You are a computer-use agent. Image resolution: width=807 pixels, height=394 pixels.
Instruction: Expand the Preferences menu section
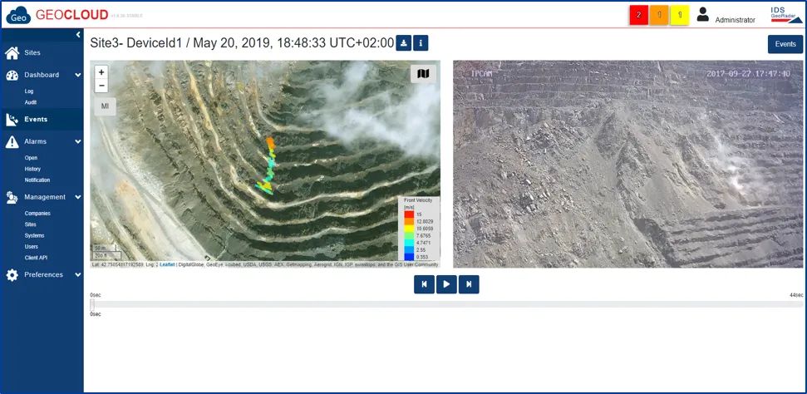[x=78, y=274]
